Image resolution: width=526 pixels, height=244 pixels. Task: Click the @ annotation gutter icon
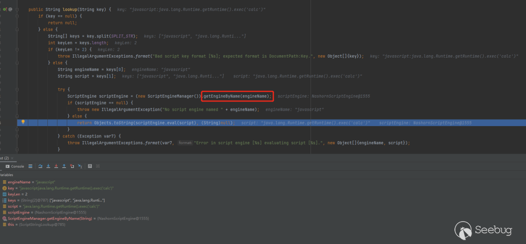[10, 9]
